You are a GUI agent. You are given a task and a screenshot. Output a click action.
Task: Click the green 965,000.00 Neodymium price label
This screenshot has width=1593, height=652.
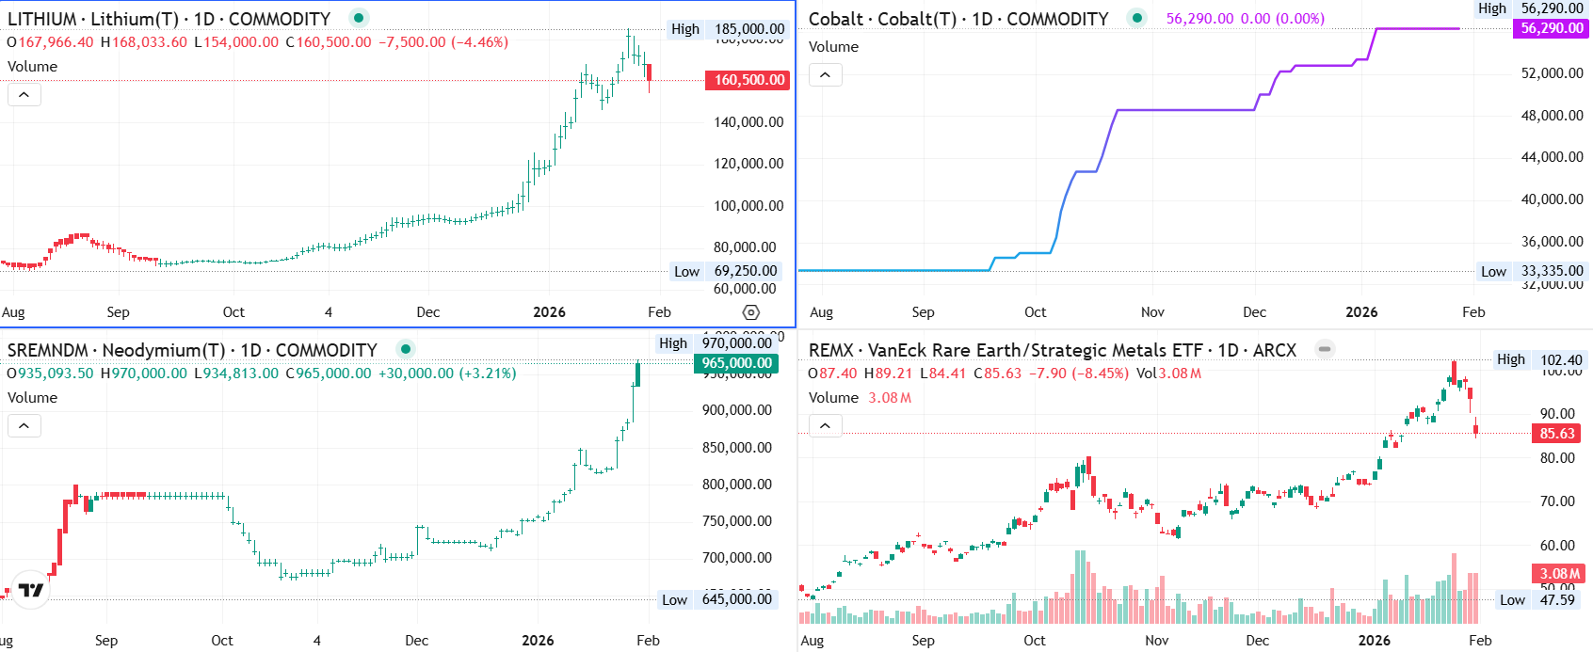point(736,363)
